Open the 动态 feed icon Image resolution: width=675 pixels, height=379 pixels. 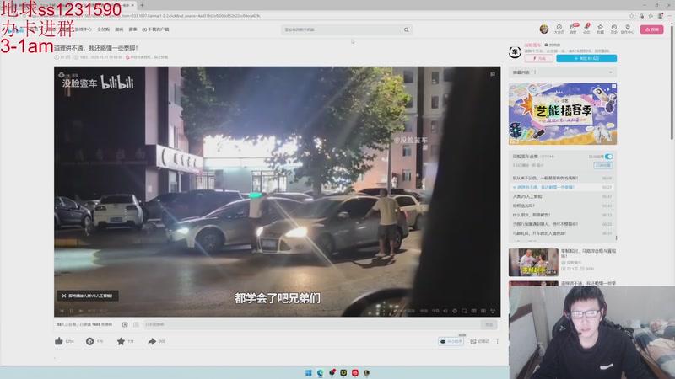[586, 29]
